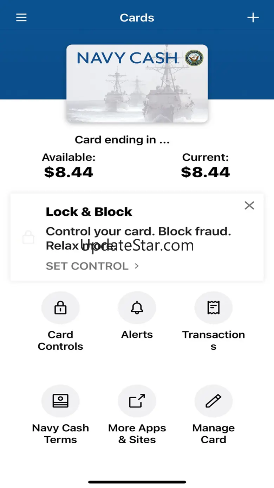The image size is (274, 488).
Task: Tap the Available balance amount
Action: (68, 172)
